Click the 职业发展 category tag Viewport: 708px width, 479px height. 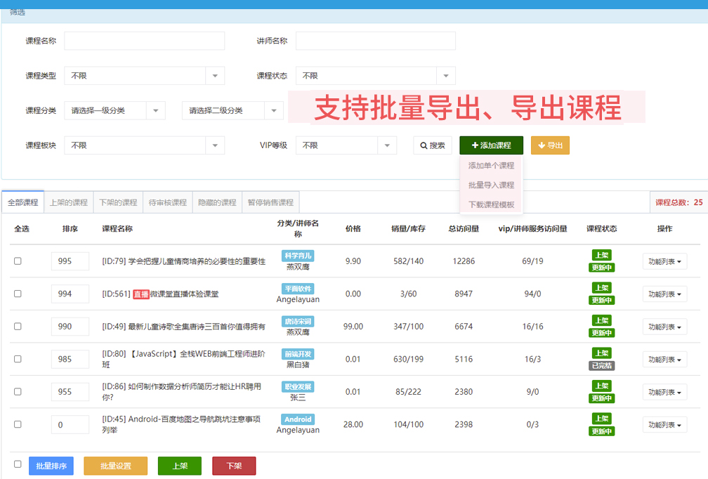coord(298,387)
